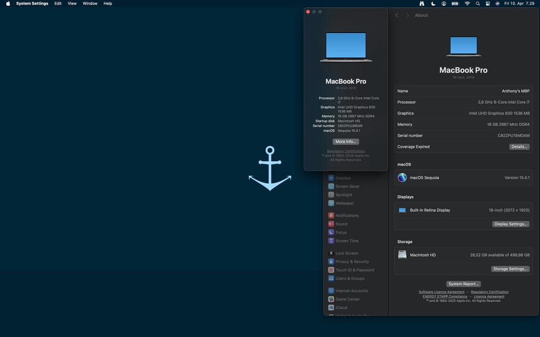
Task: Open the Apple menu
Action: pyautogui.click(x=8, y=3)
